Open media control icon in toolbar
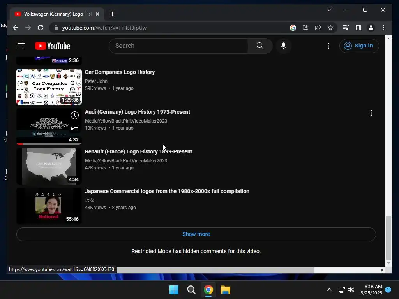The width and height of the screenshot is (399, 299). [346, 28]
